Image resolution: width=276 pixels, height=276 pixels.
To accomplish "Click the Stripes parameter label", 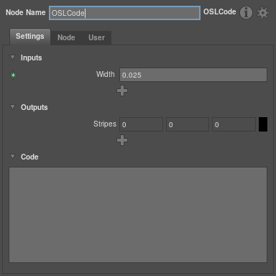I will point(105,124).
